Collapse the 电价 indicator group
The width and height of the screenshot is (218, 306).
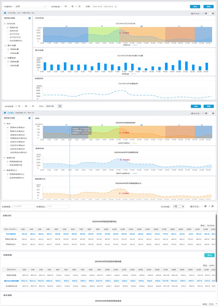click(x=4, y=124)
